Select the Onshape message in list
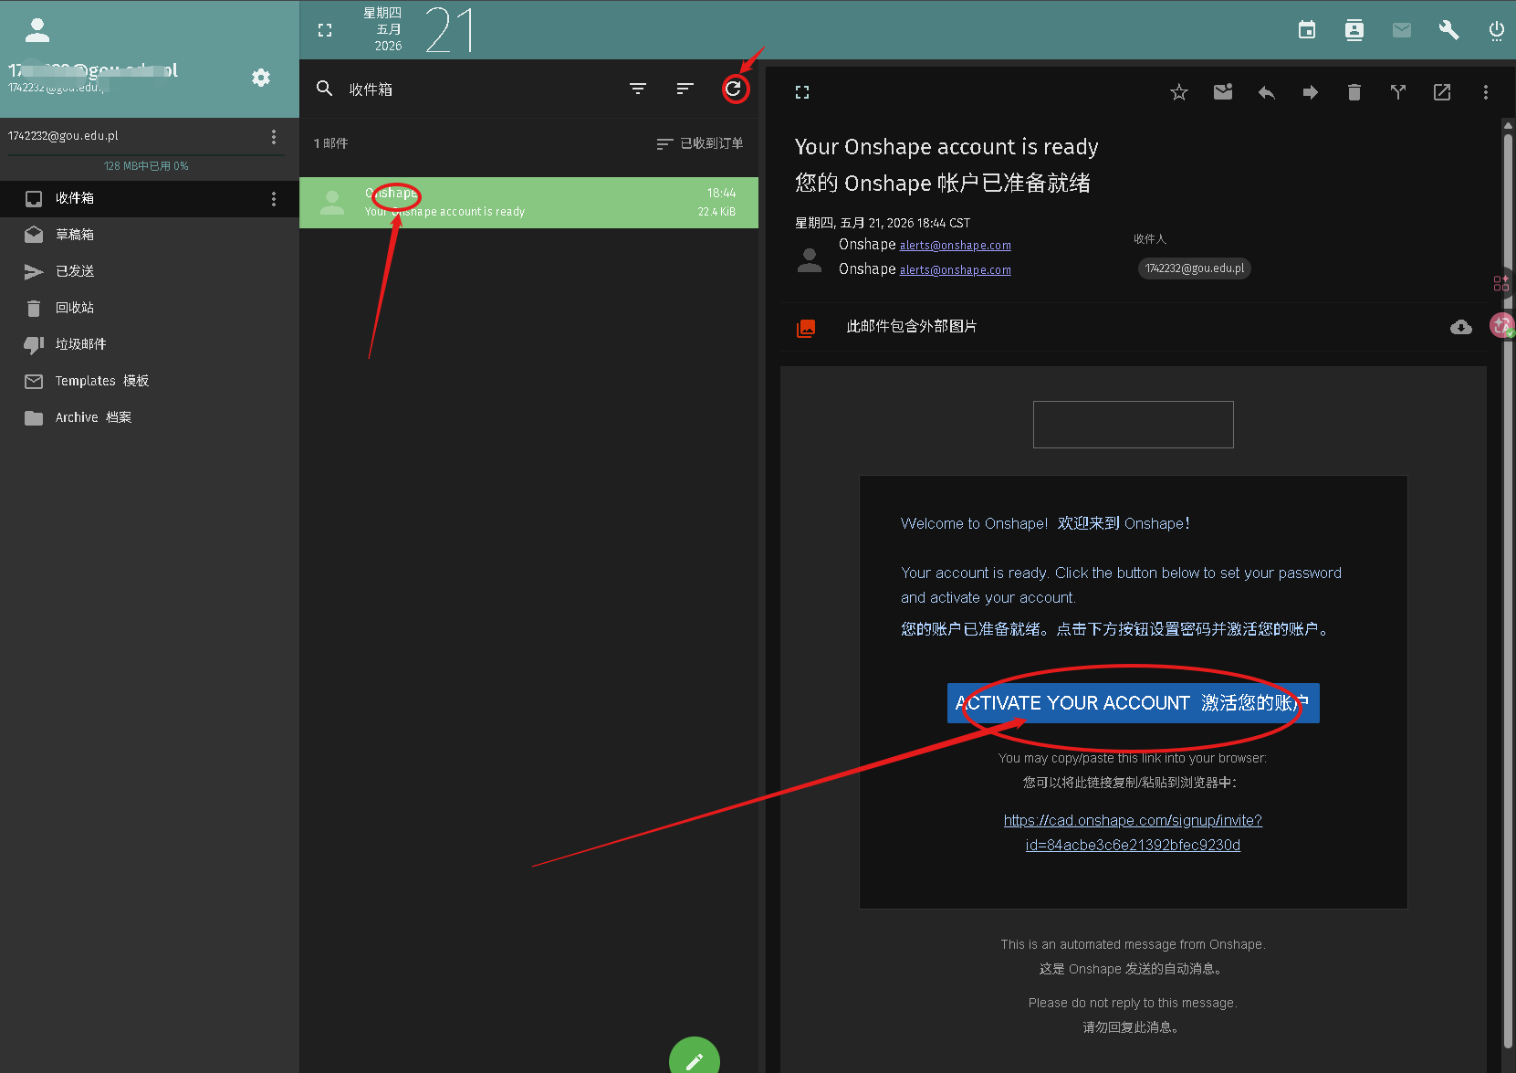Image resolution: width=1516 pixels, height=1073 pixels. click(x=529, y=203)
